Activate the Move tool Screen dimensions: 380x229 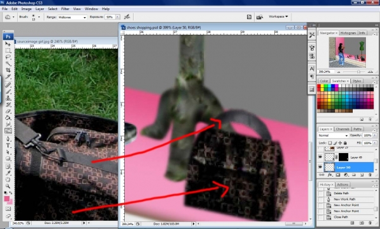tap(8, 44)
